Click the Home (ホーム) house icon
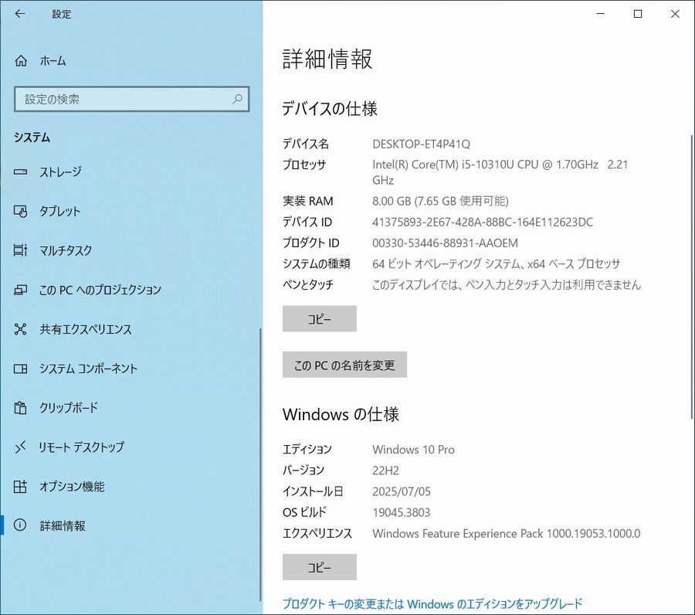The width and height of the screenshot is (695, 615). click(21, 61)
